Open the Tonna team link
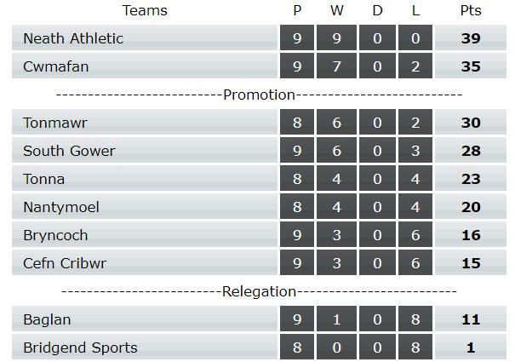 (x=44, y=179)
